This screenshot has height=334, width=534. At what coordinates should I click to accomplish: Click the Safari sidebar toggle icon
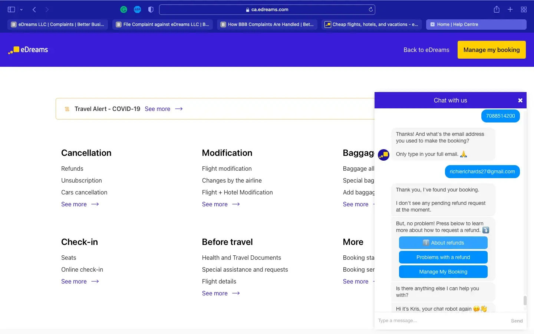[x=11, y=10]
